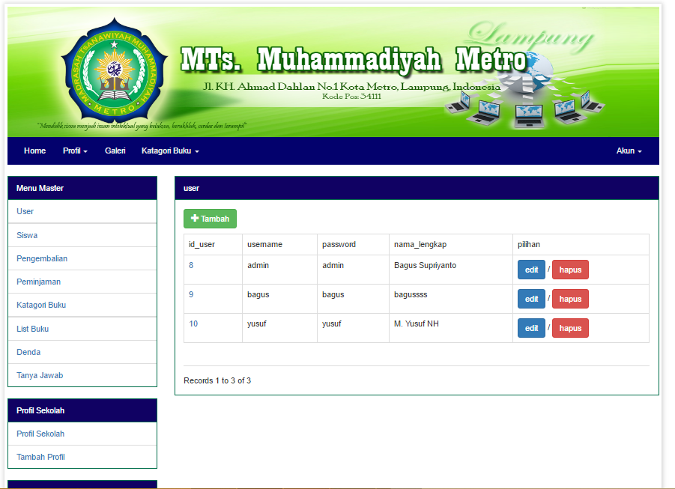Add a new user with Tambah
Viewport: 675px width, 489px height.
210,219
